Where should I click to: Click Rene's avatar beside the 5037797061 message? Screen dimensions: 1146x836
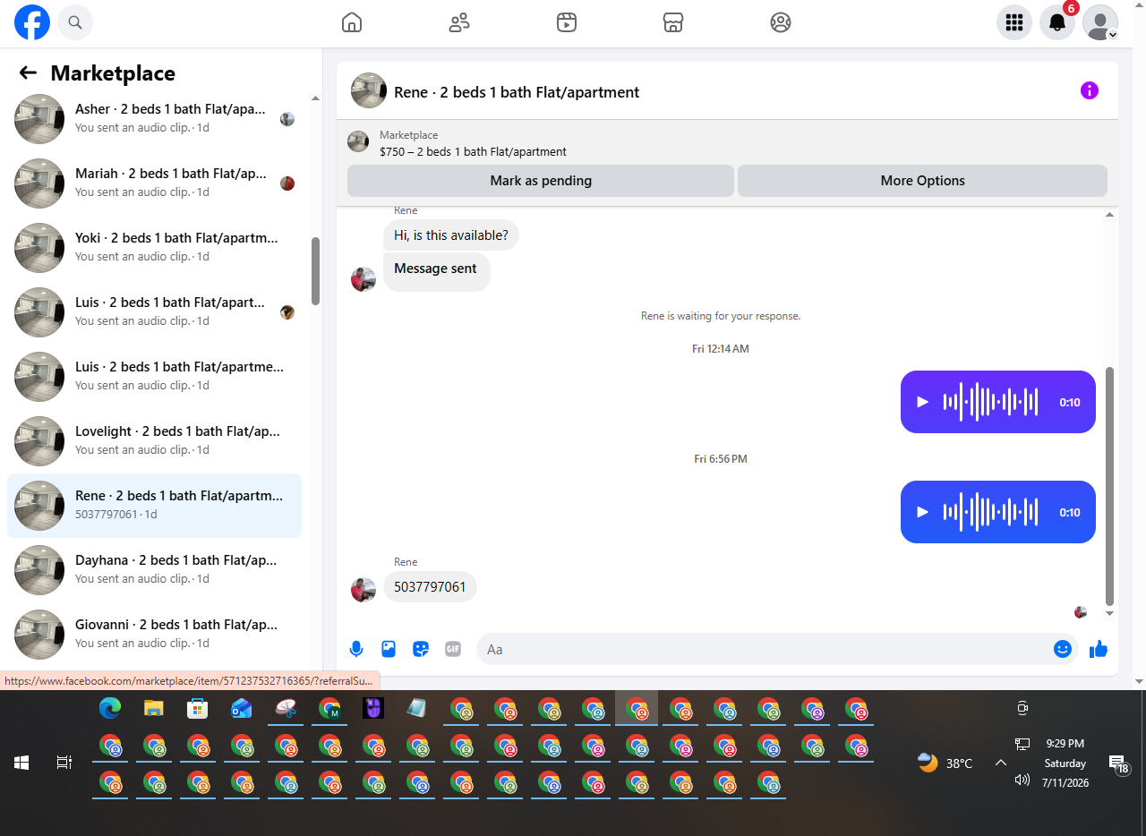point(363,590)
